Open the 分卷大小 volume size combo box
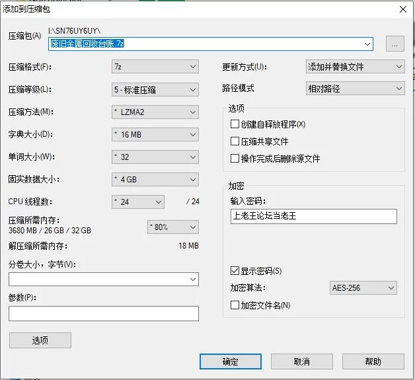Screen dimensions: 415x380 pyautogui.click(x=104, y=279)
